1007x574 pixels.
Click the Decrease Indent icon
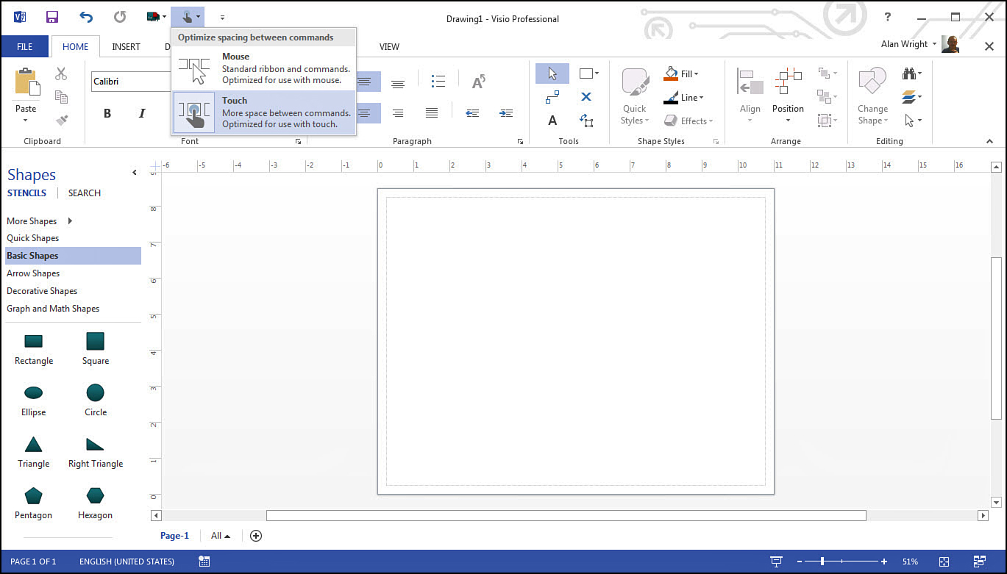472,113
